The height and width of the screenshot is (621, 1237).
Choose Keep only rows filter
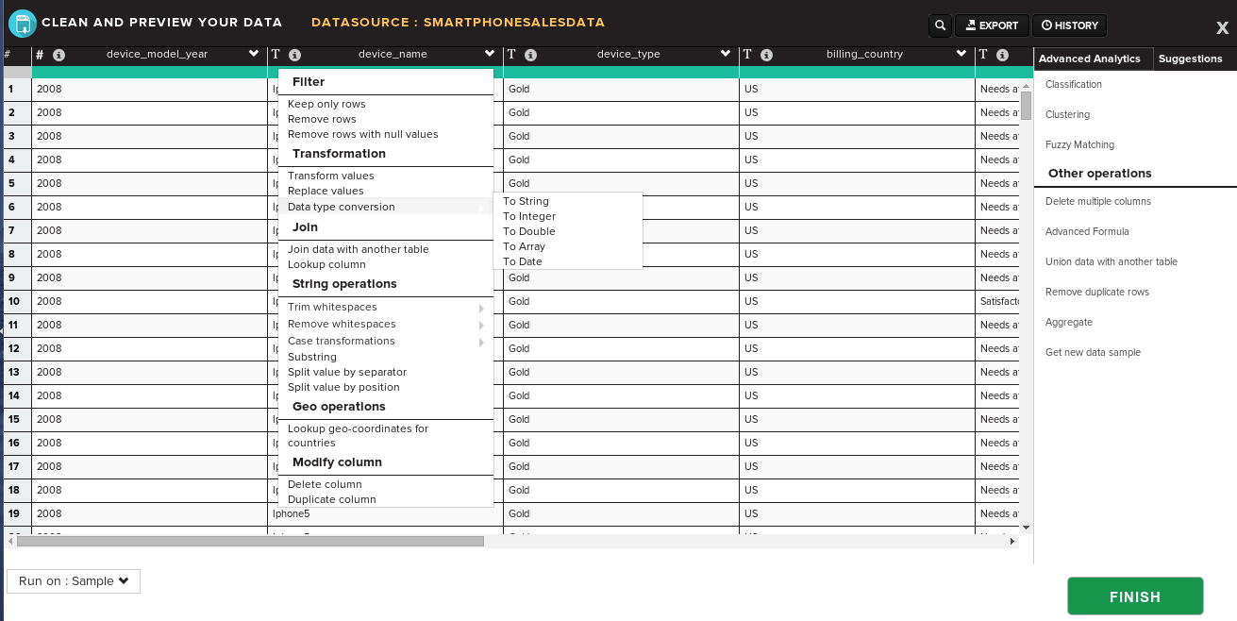click(x=326, y=104)
